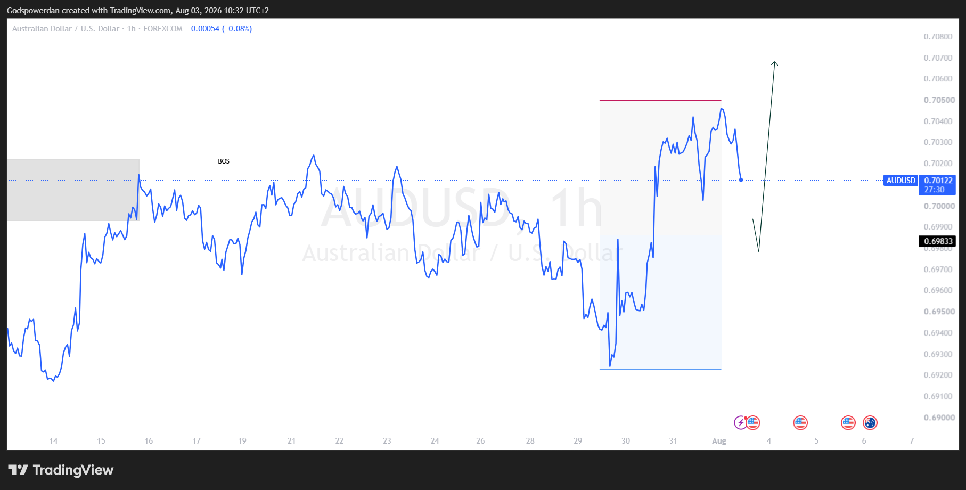Click the FOREXCOM source label
This screenshot has width=966, height=490.
163,29
